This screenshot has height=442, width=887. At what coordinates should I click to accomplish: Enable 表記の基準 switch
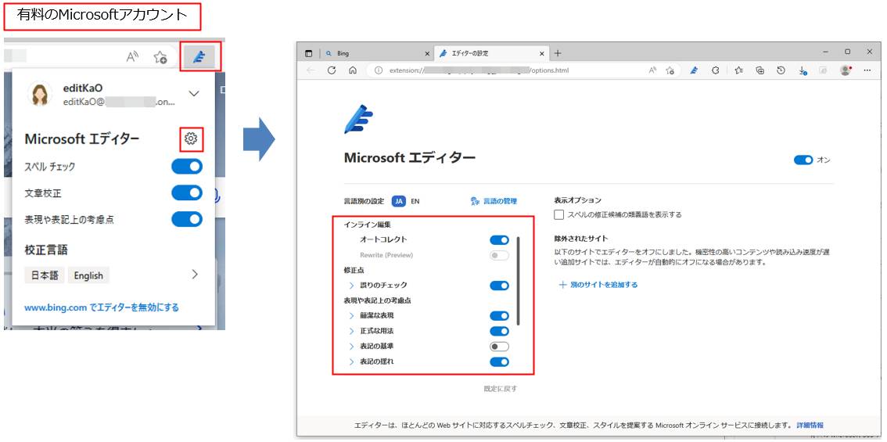500,347
